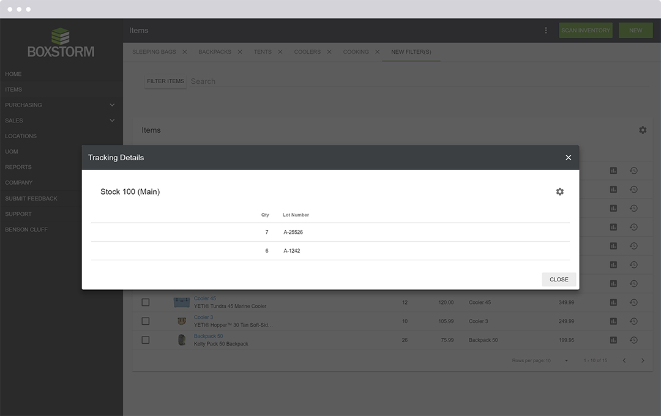The width and height of the screenshot is (661, 416).
Task: Select the Cooler 3 row checkbox
Action: (x=146, y=321)
